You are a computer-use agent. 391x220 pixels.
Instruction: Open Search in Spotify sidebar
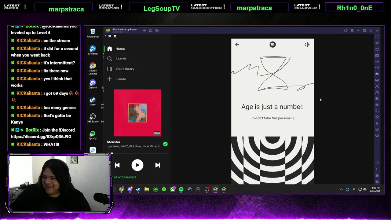point(117,59)
